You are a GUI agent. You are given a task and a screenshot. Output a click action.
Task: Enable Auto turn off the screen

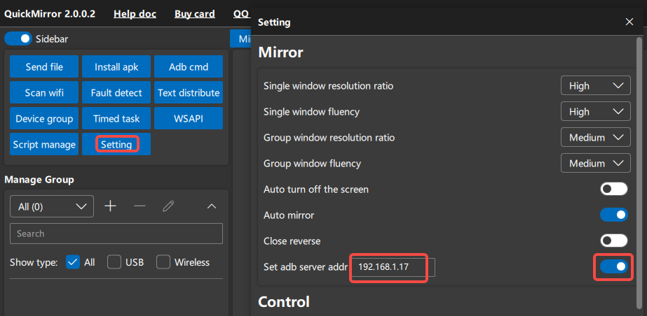(x=614, y=189)
